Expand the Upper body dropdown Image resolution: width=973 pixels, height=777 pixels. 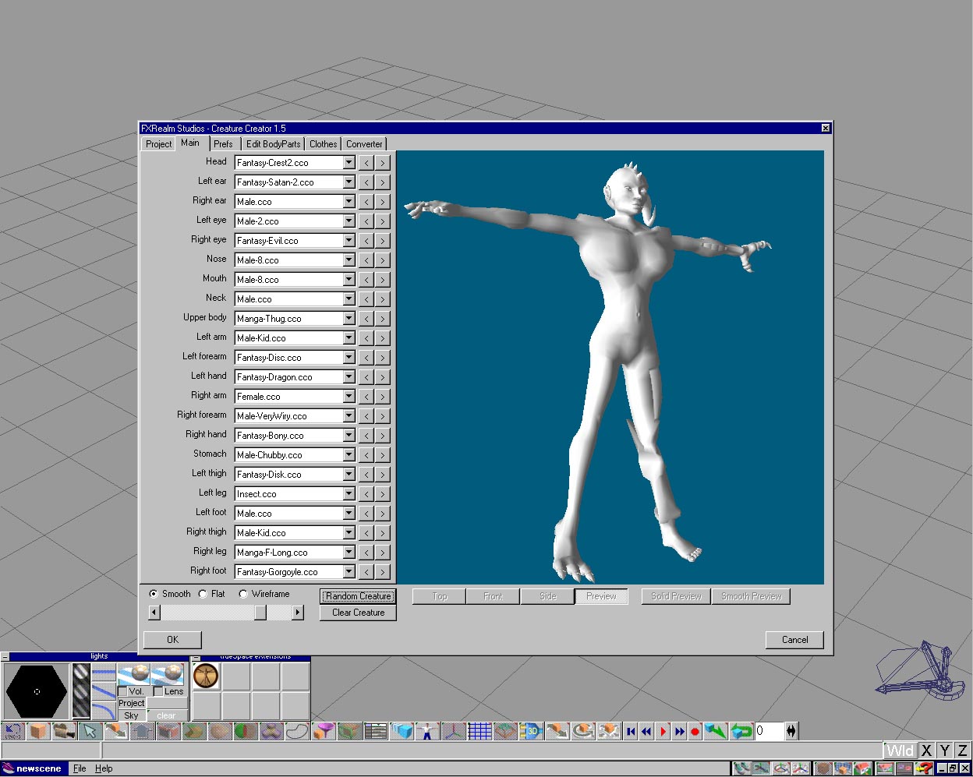tap(349, 319)
